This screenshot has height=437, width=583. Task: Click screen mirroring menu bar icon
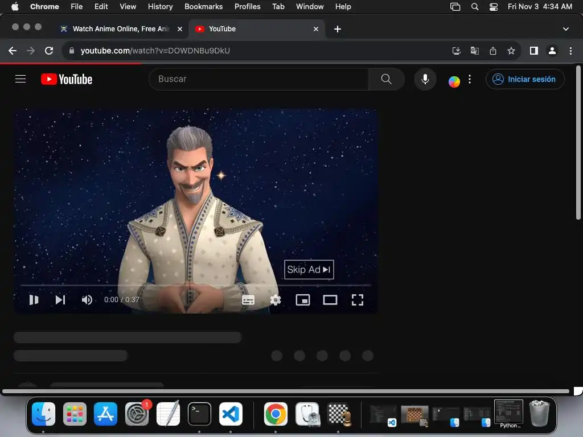(455, 6)
